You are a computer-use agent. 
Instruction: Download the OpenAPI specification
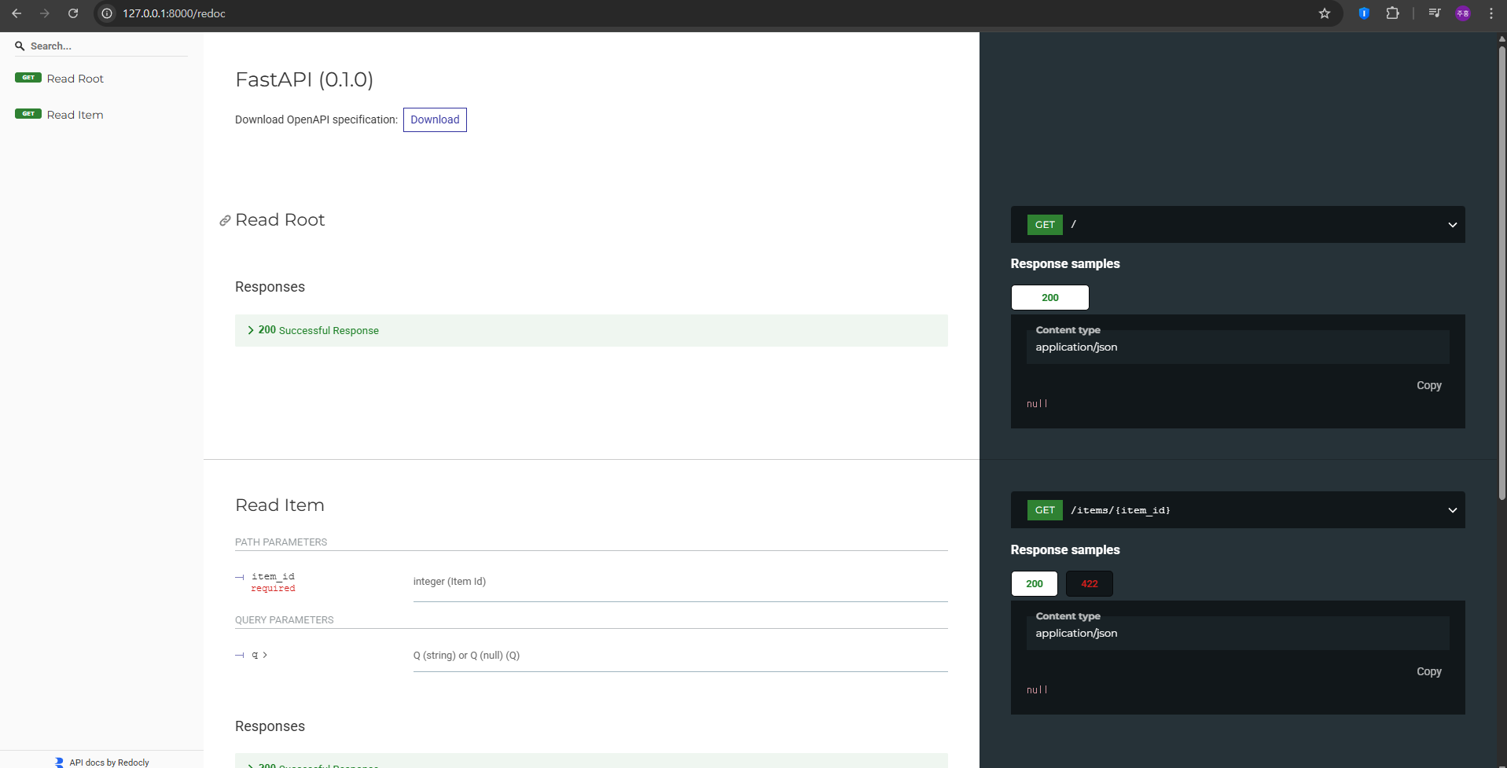(435, 119)
